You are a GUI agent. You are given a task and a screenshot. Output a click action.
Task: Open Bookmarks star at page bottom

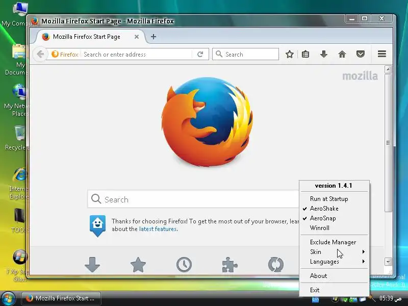pos(138,265)
